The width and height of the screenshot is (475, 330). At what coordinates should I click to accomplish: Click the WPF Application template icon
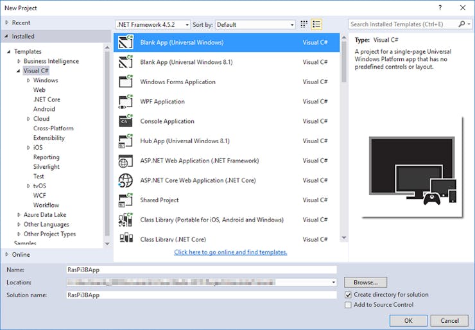125,101
